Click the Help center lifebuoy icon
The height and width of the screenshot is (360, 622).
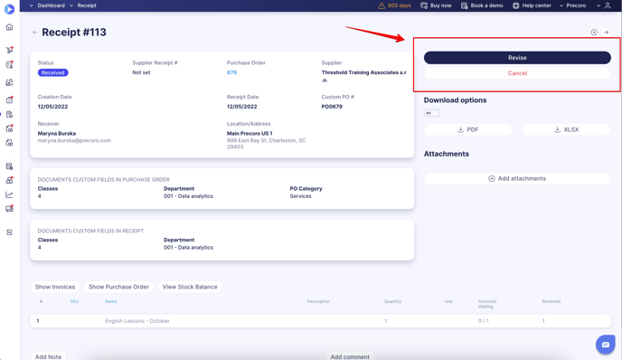(x=515, y=5)
